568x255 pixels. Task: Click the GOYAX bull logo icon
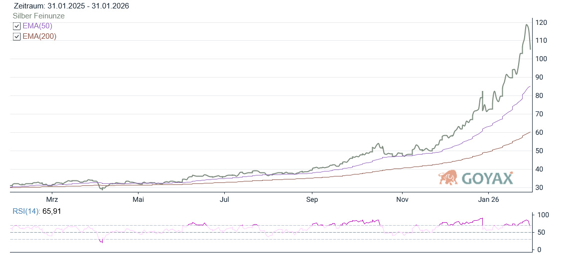(448, 177)
